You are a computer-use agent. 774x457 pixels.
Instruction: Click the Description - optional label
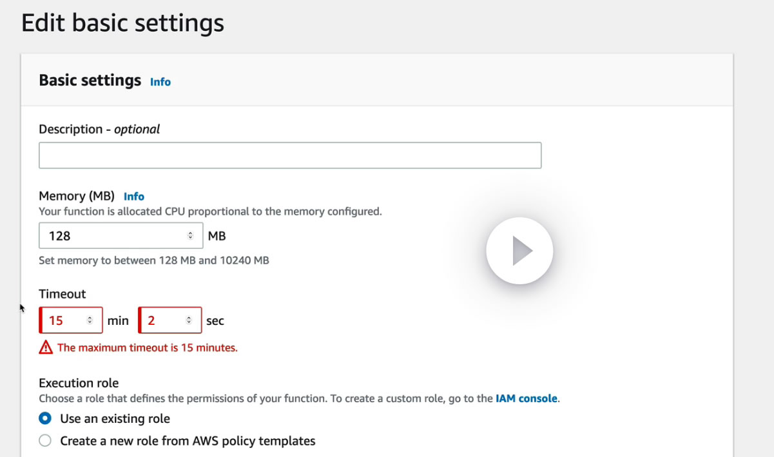(99, 129)
